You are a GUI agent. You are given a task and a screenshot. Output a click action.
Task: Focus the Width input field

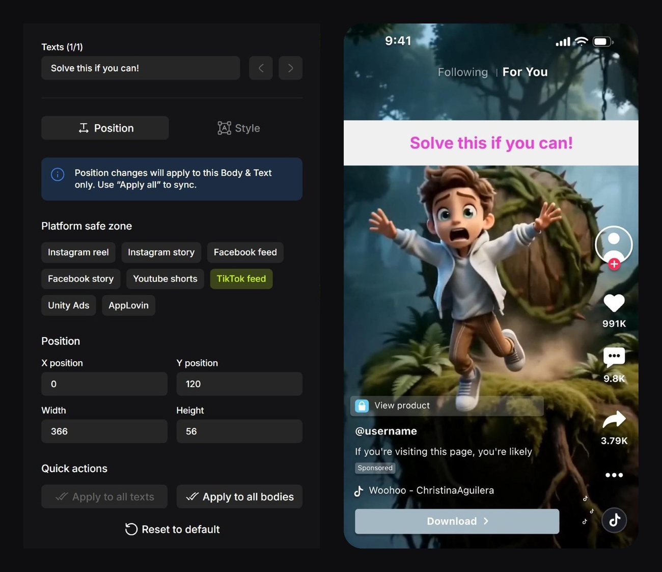(104, 431)
